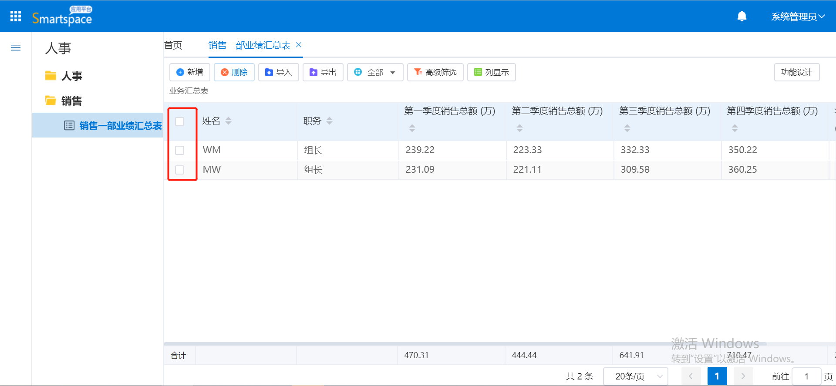Go to previous page arrow
Screen dimensions: 836x386
click(691, 376)
